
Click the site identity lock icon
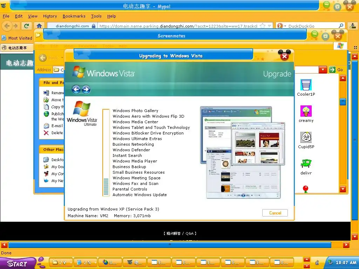(x=93, y=26)
